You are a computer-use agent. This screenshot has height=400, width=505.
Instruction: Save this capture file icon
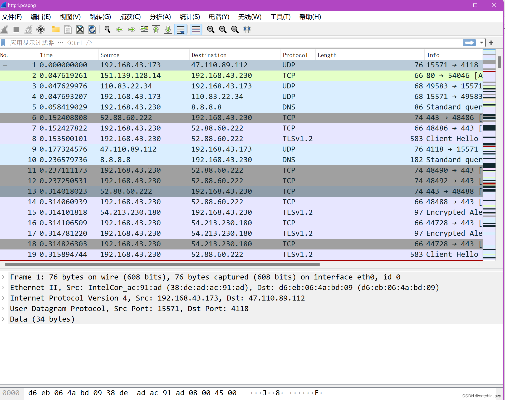pyautogui.click(x=68, y=29)
